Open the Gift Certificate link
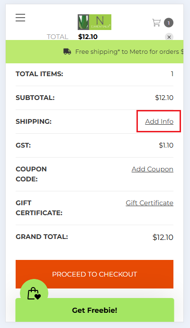Viewport: 190px width, 328px height. coord(150,203)
